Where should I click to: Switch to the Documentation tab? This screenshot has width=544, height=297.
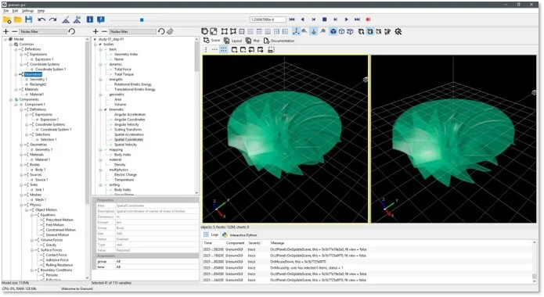279,41
